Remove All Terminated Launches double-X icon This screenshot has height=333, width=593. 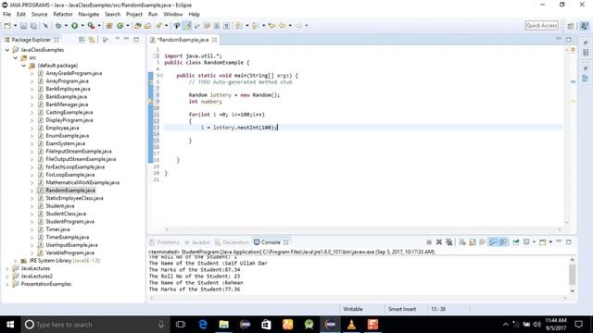pos(448,242)
